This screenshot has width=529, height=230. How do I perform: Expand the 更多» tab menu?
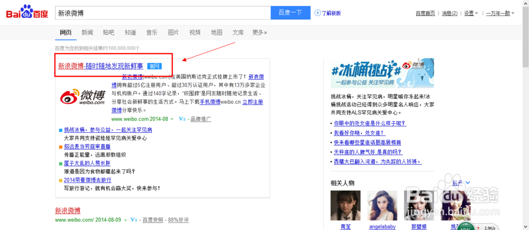tap(260, 33)
